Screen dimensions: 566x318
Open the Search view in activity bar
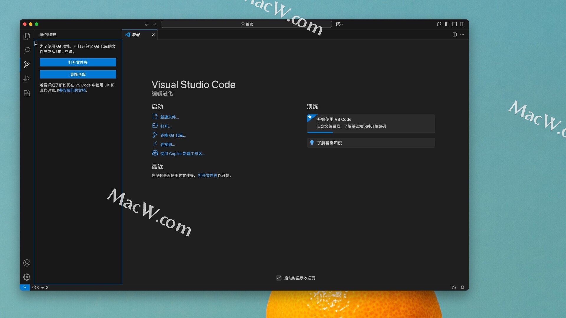coord(27,50)
